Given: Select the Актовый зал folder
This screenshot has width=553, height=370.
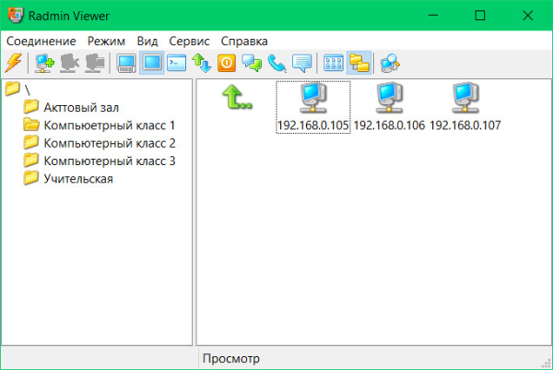Looking at the screenshot, I should click(x=81, y=107).
